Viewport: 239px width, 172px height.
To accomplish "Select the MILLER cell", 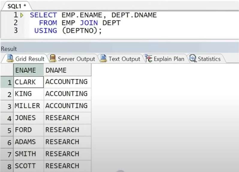I will 29,106.
